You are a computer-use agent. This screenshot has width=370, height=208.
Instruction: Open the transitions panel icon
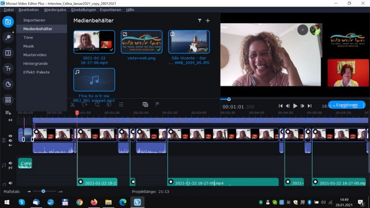pos(8,53)
